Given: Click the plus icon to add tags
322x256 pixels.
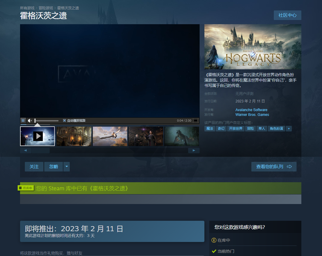Looking at the screenshot, I should coord(289,128).
